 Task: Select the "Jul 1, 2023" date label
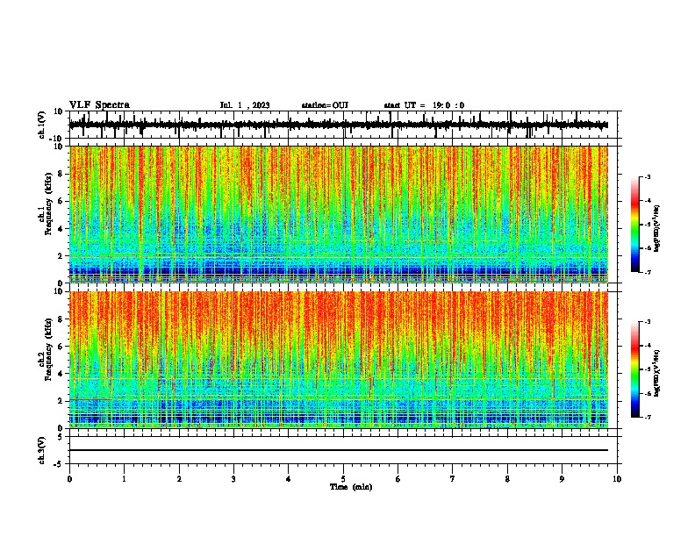(245, 105)
